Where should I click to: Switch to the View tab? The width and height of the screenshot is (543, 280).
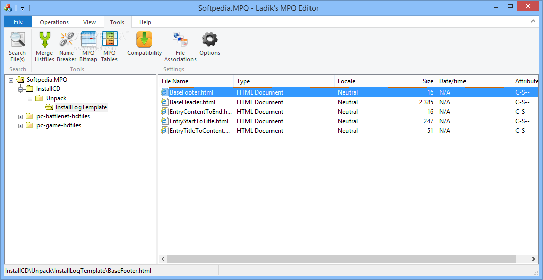[x=89, y=22]
